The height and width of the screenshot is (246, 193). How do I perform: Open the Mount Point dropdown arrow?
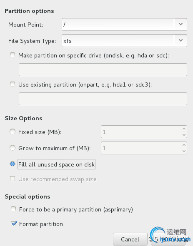click(x=181, y=24)
